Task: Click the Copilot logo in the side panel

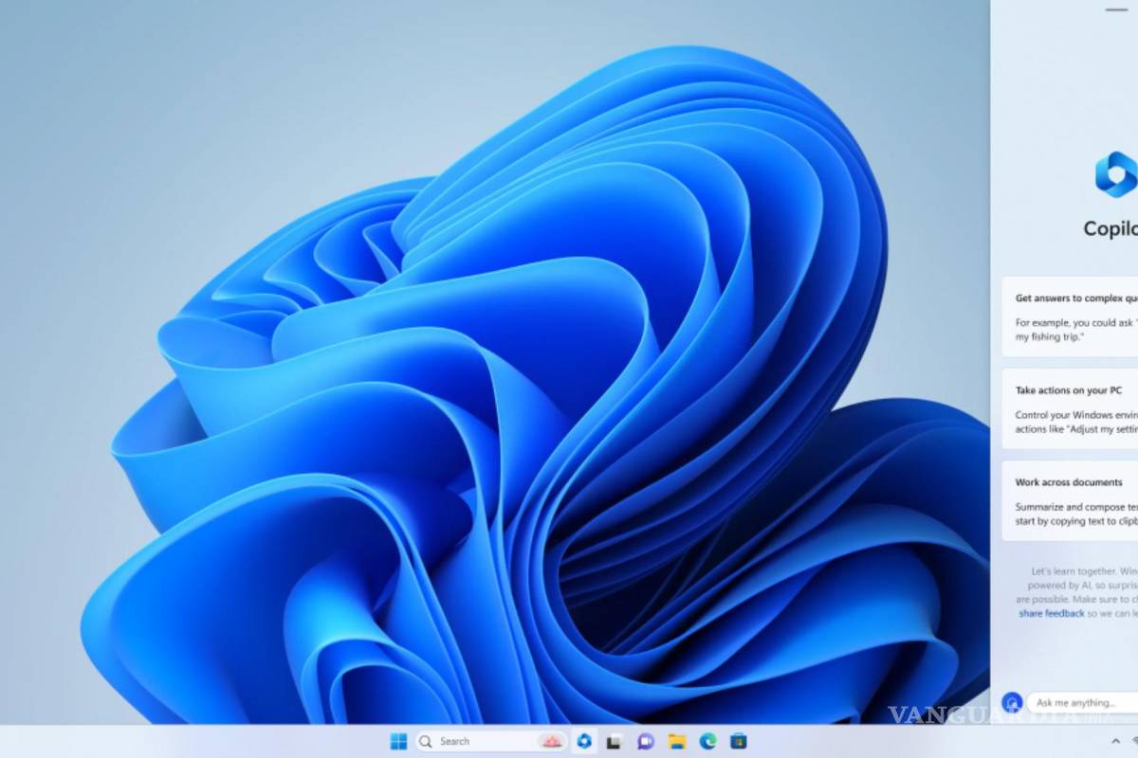Action: click(1115, 173)
